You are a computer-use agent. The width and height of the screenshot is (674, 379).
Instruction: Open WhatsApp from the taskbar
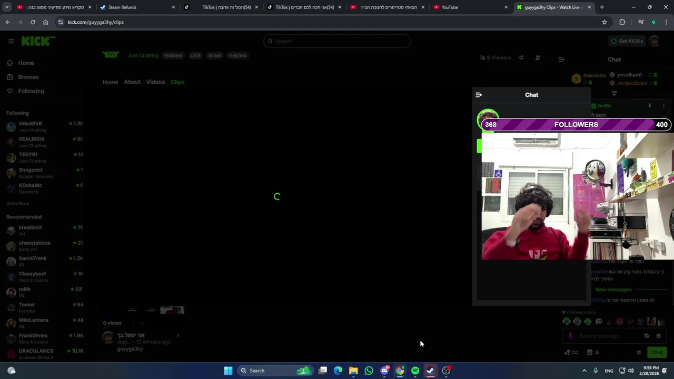click(369, 371)
